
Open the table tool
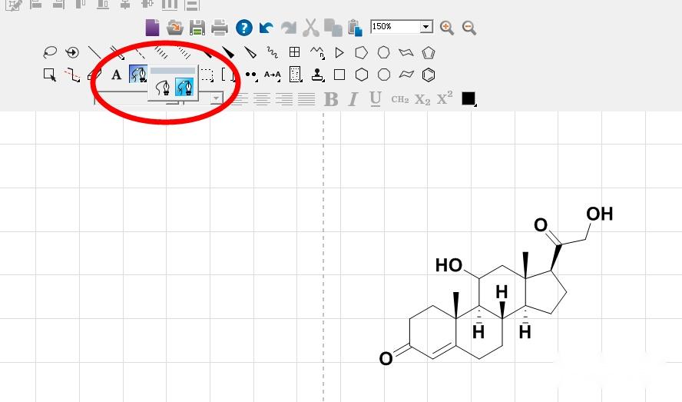pos(294,52)
